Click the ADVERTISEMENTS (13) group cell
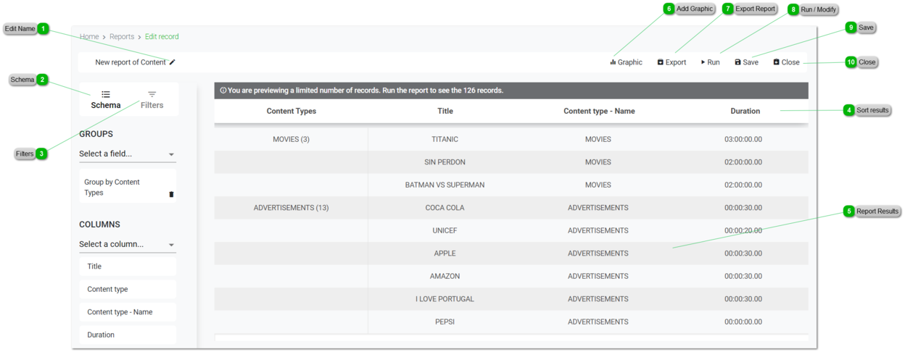905x352 pixels. [x=291, y=208]
